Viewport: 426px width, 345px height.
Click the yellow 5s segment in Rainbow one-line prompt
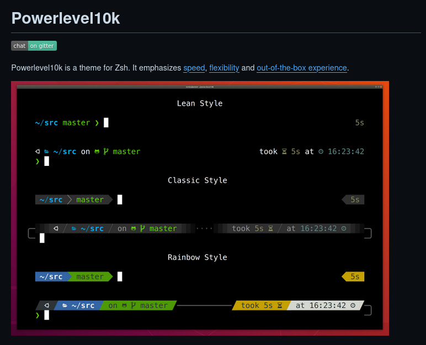[x=353, y=277]
